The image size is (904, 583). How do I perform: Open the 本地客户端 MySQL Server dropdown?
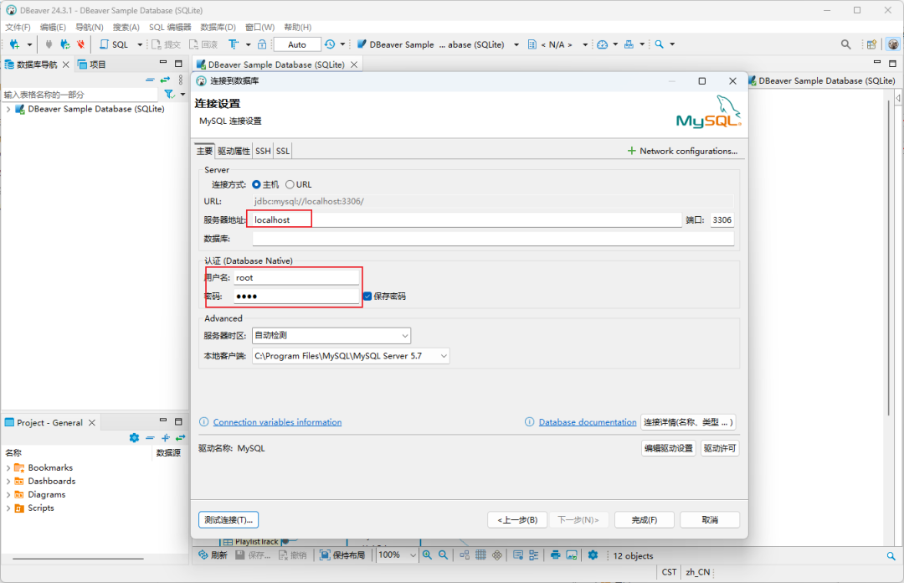[351, 356]
